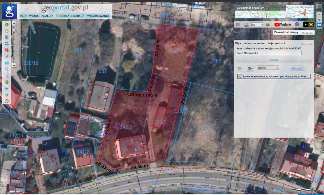Show full extent with globe icon

(x=6, y=82)
